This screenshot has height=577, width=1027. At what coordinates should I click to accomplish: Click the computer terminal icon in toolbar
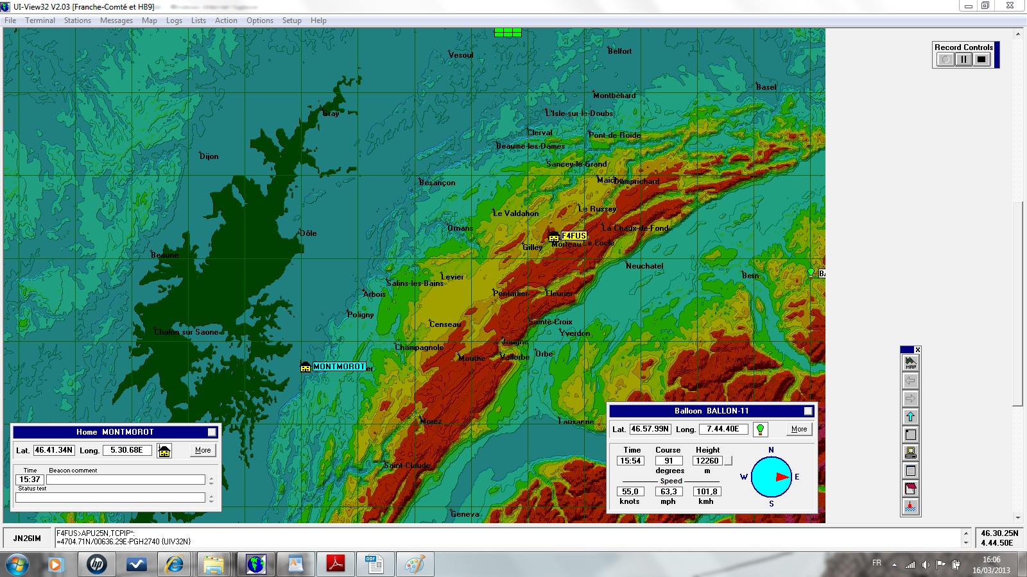(x=910, y=453)
